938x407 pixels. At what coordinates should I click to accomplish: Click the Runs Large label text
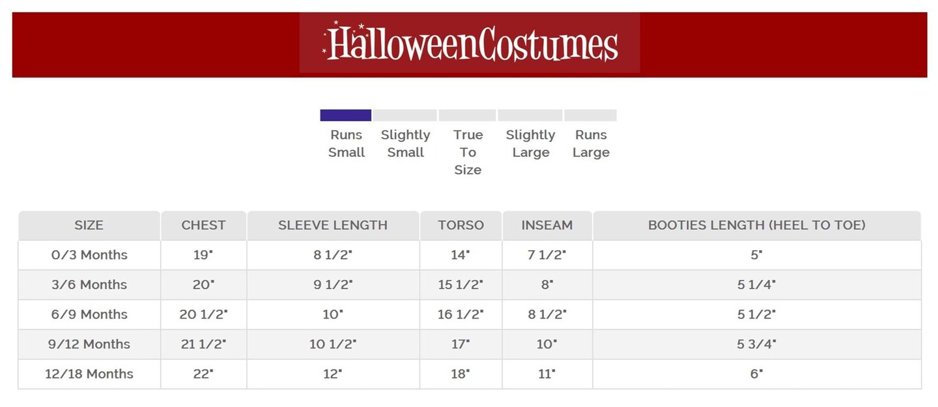(x=591, y=143)
